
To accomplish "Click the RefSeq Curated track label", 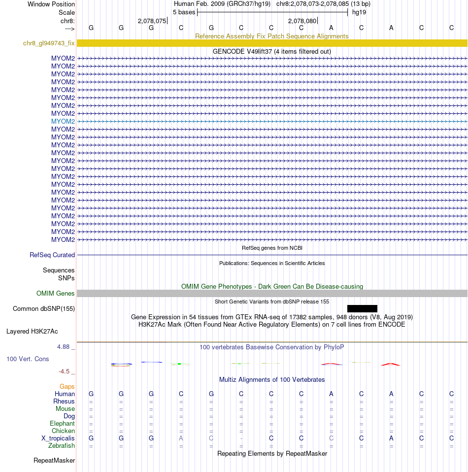I will point(52,255).
